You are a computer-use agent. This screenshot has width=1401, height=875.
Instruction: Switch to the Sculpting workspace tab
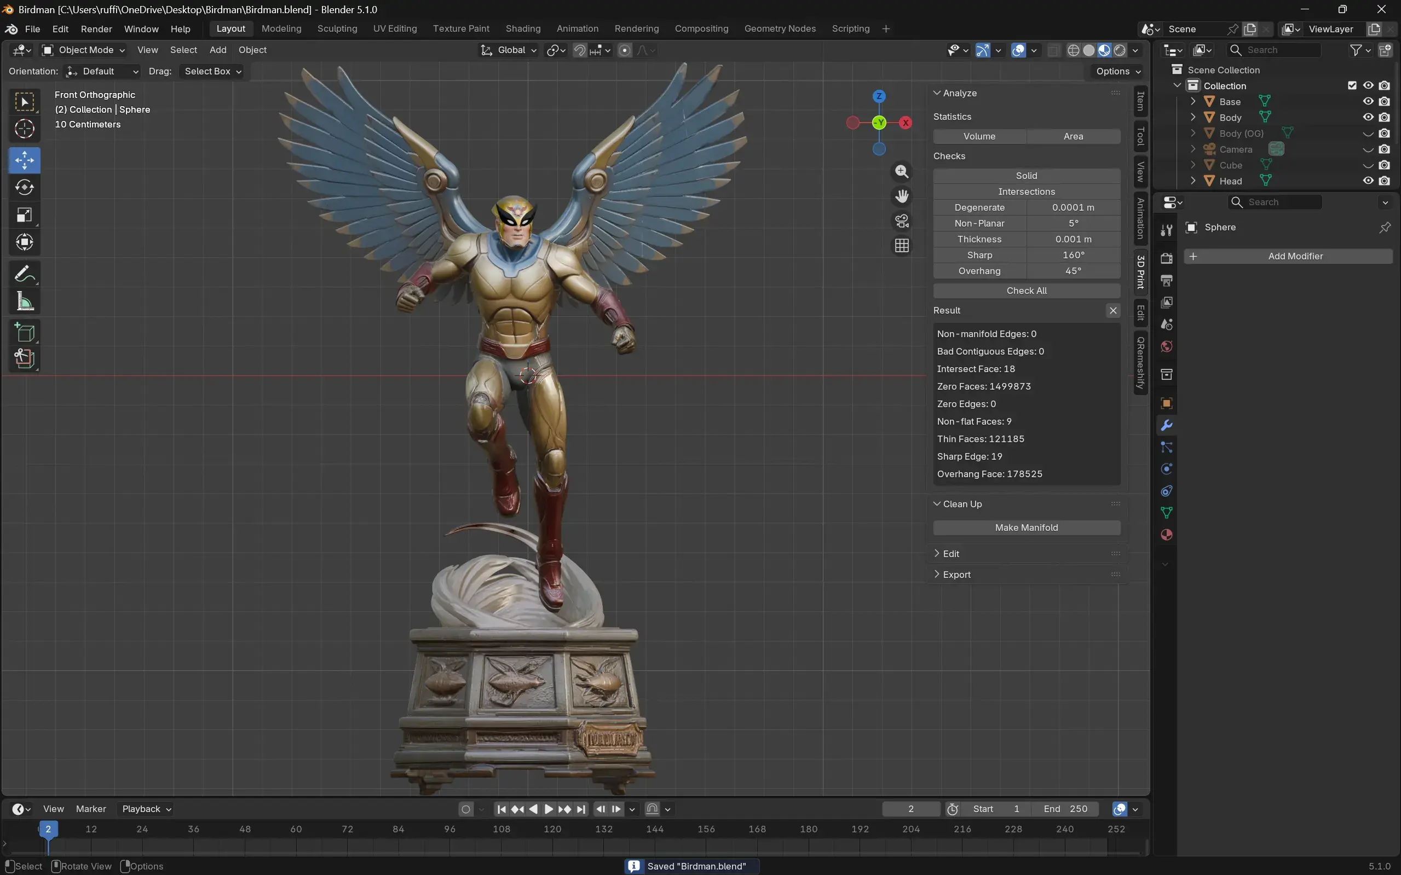coord(337,29)
